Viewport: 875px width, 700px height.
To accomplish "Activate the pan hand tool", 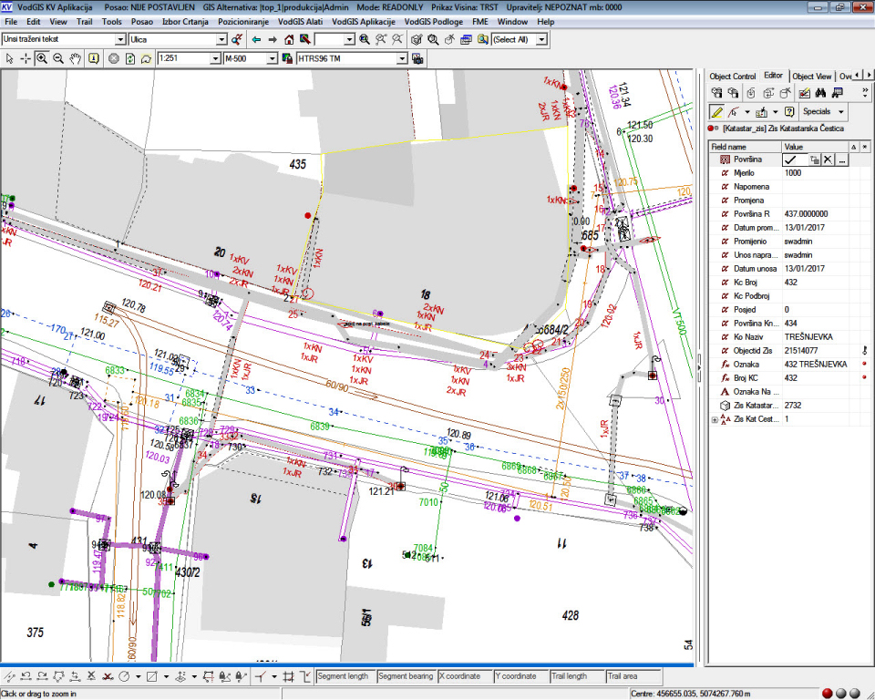I will 75,58.
